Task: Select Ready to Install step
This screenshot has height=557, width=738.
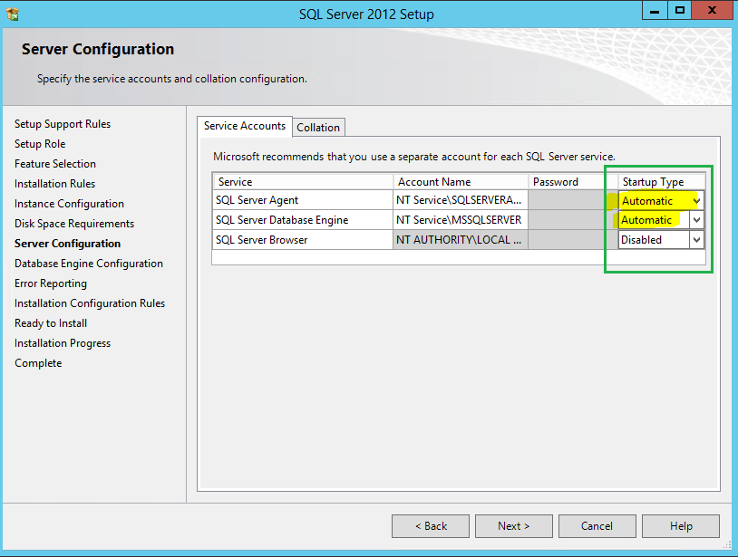Action: pos(51,323)
